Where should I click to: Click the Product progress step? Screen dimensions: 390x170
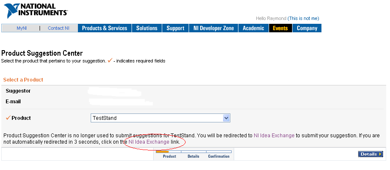click(169, 156)
